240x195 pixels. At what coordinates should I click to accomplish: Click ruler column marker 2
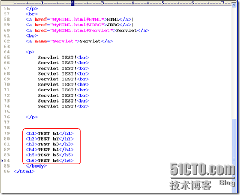click(72, 3)
